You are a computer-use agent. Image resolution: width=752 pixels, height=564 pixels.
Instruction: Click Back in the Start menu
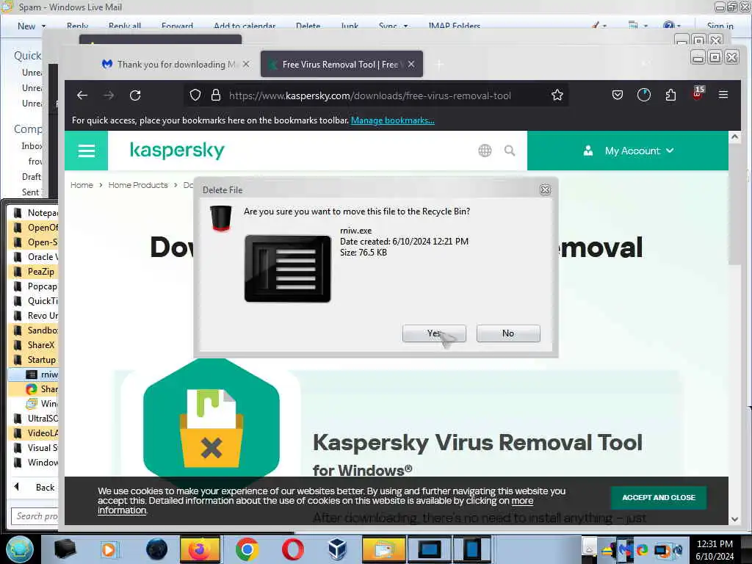click(35, 488)
